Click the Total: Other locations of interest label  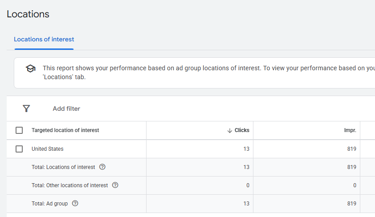click(70, 185)
